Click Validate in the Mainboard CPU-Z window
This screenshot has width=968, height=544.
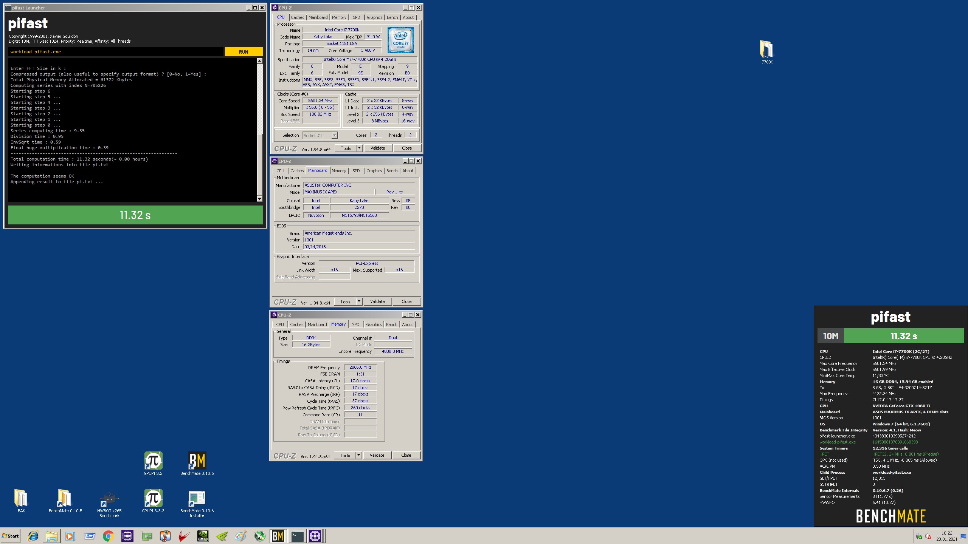[x=377, y=301]
